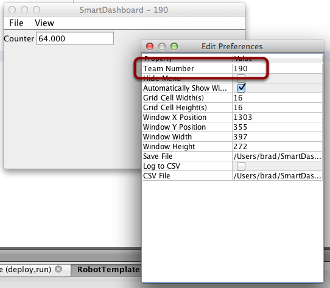Zoom the Edit Preferences window with green button
This screenshot has width=330, height=288.
174,46
